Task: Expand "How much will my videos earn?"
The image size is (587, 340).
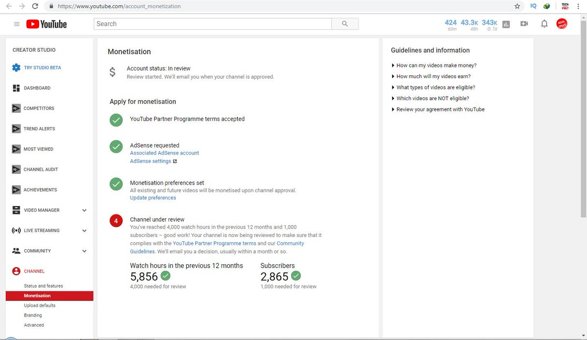Action: tap(431, 76)
